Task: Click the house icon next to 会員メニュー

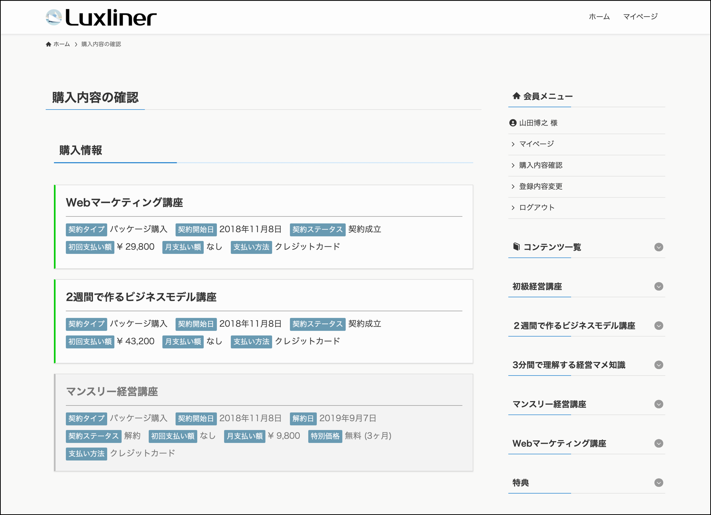Action: (516, 96)
